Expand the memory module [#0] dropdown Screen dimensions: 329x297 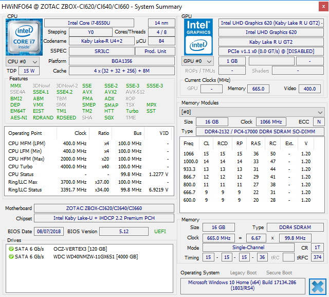click(x=251, y=112)
